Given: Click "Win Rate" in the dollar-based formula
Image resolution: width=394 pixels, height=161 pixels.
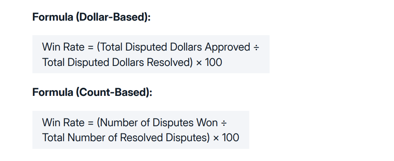Looking at the screenshot, I should tap(63, 47).
